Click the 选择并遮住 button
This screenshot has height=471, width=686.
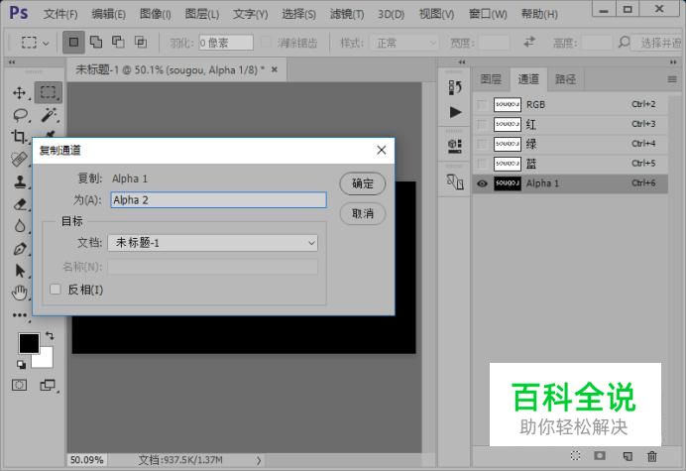(x=658, y=43)
